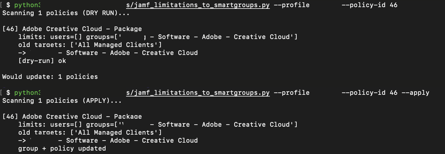Click the '[dry-run] ok' output line
The width and height of the screenshot is (445, 154).
pyautogui.click(x=42, y=61)
